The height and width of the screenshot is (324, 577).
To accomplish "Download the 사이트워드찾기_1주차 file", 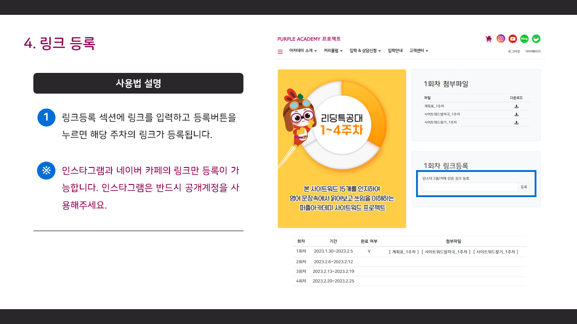I will pos(516,122).
